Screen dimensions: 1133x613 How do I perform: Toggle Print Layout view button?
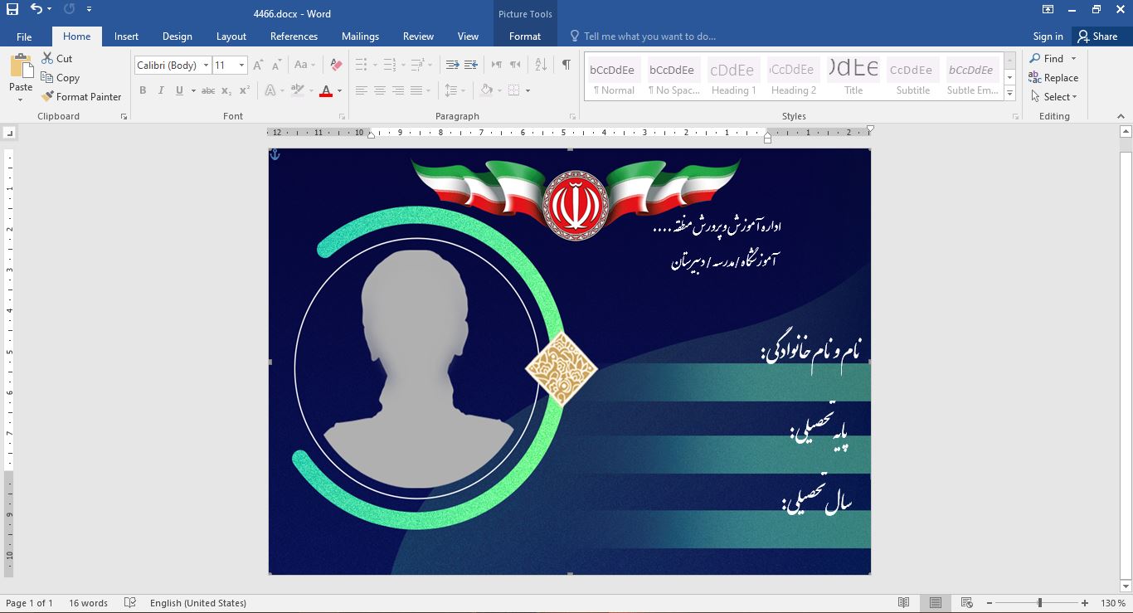936,603
